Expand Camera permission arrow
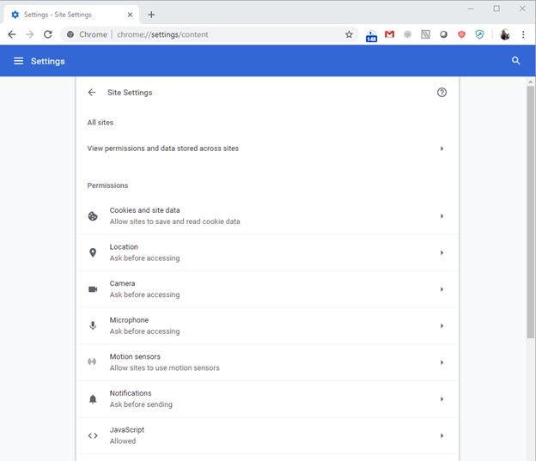This screenshot has width=536, height=461. (442, 289)
